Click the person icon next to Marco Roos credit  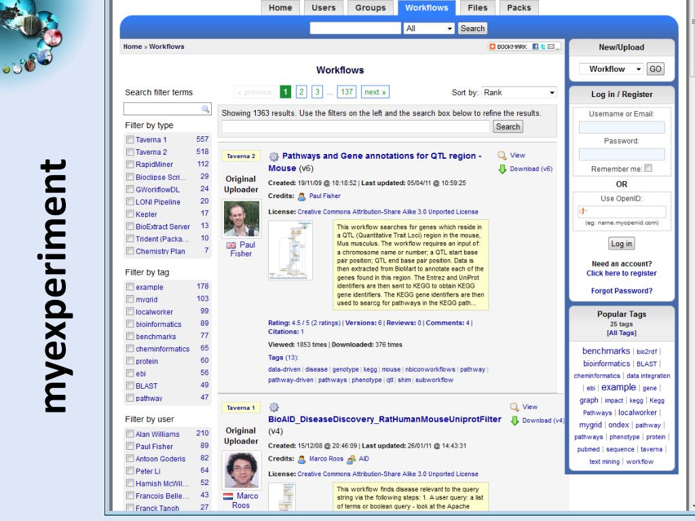coord(302,459)
